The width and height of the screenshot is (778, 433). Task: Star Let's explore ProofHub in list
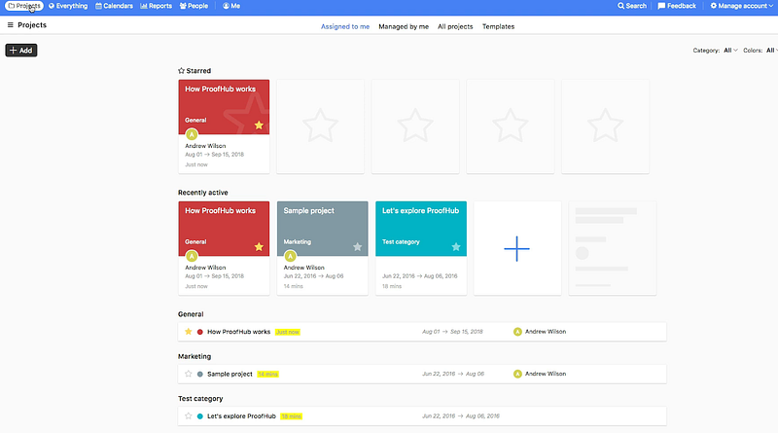188,416
